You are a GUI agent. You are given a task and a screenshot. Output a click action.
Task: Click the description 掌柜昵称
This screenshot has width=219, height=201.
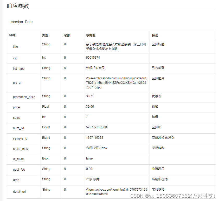(x=158, y=148)
